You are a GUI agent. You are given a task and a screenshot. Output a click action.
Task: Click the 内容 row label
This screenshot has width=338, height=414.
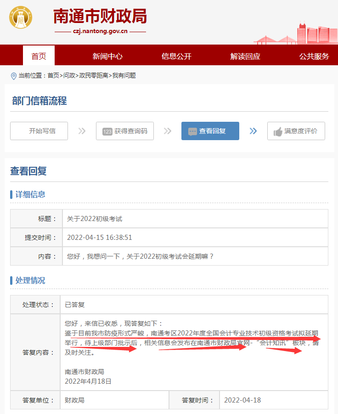pos(47,256)
